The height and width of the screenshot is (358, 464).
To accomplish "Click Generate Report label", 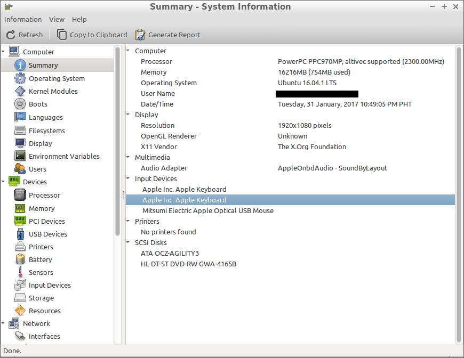I will point(174,35).
